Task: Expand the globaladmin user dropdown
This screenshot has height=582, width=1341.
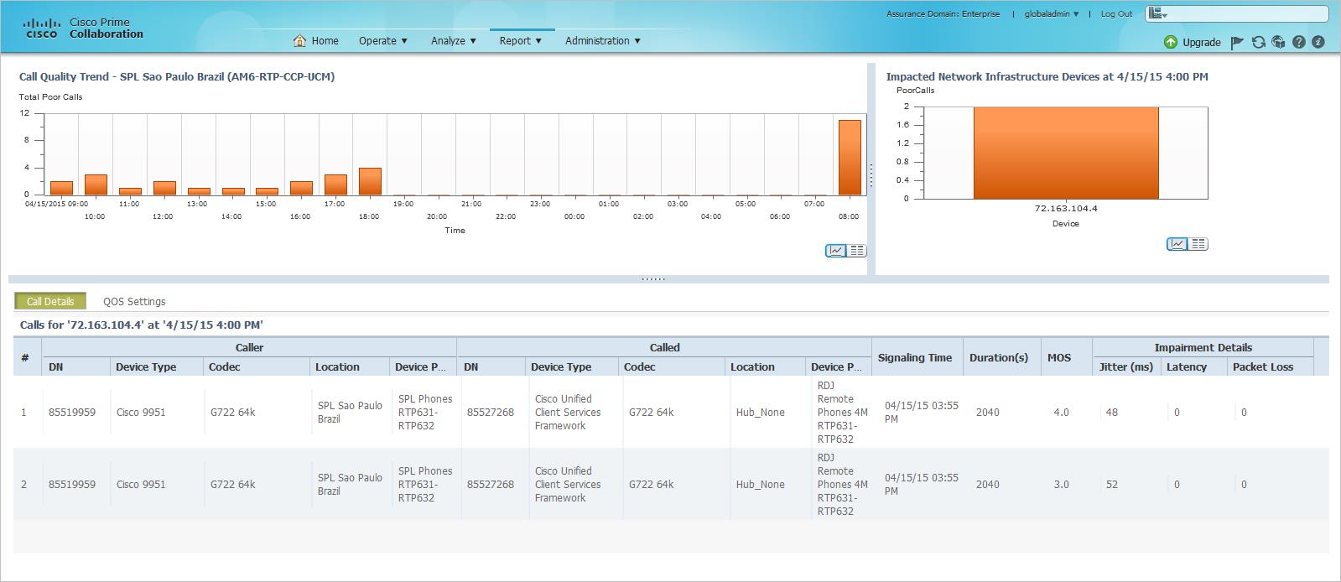Action: (1052, 14)
